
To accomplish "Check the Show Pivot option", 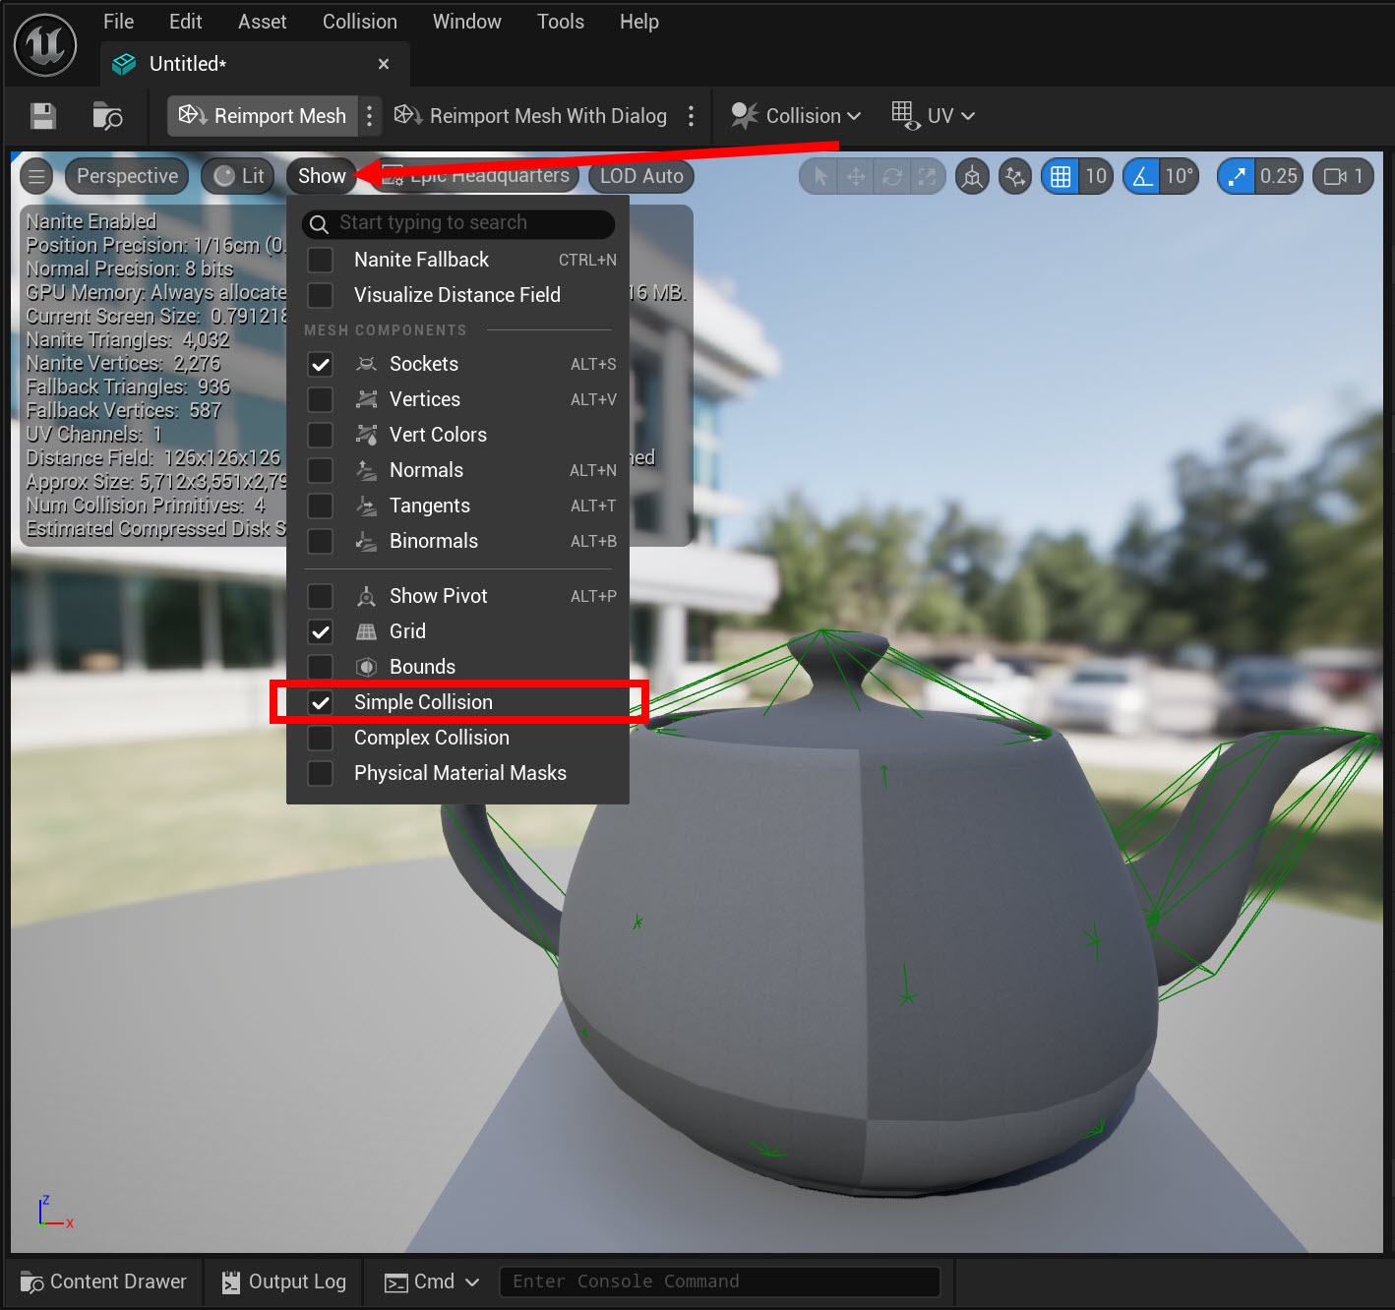I will (x=320, y=596).
